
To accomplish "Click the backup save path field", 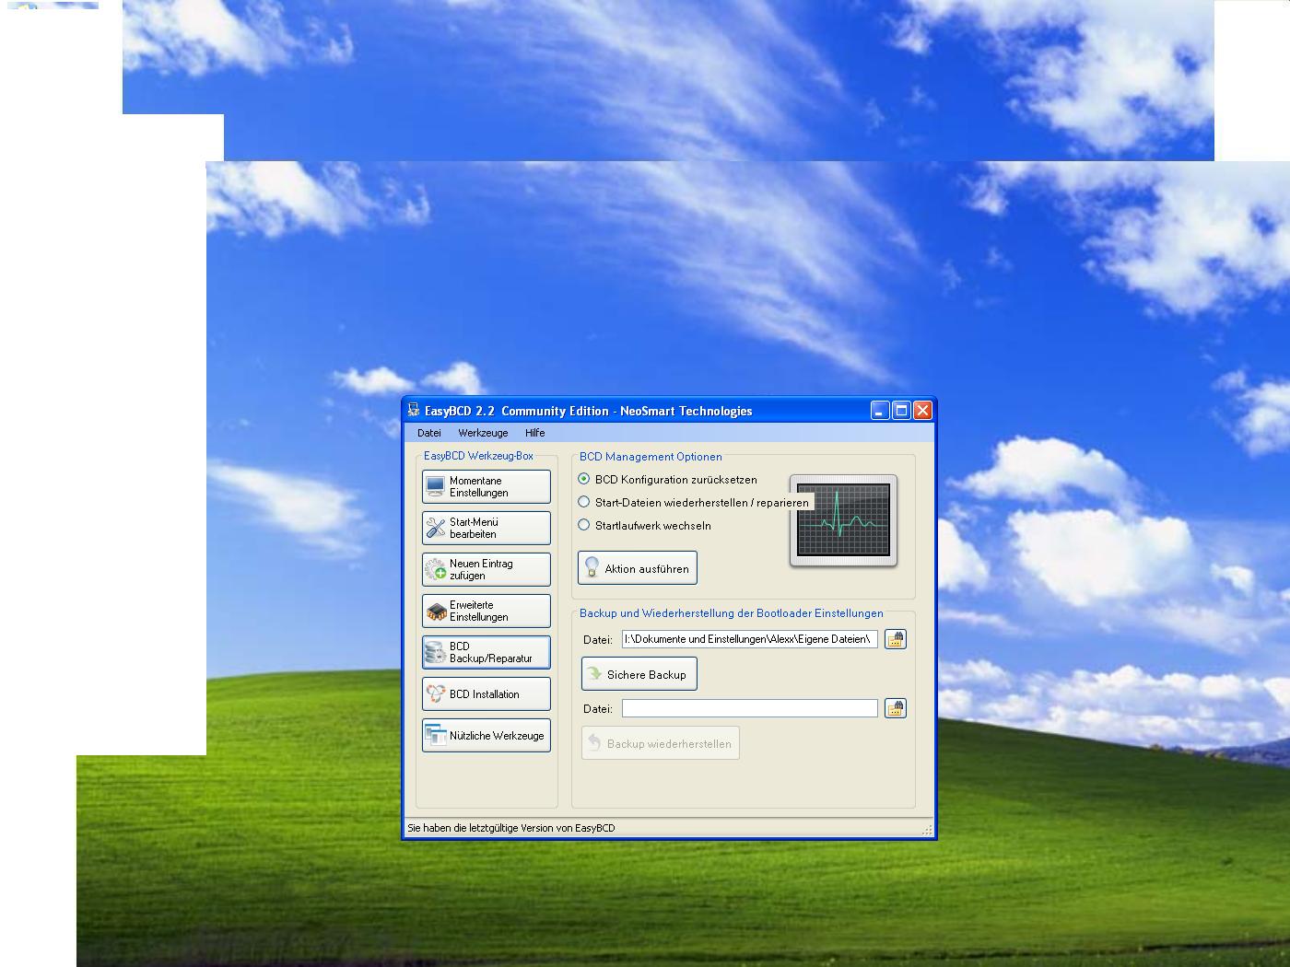I will tap(750, 639).
